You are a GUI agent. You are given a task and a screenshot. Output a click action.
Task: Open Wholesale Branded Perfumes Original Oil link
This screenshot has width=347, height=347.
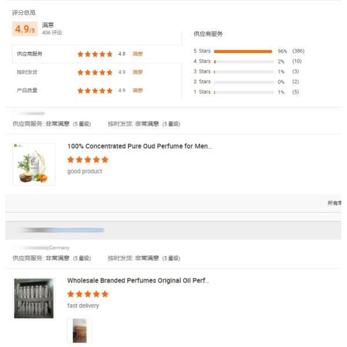click(x=138, y=280)
